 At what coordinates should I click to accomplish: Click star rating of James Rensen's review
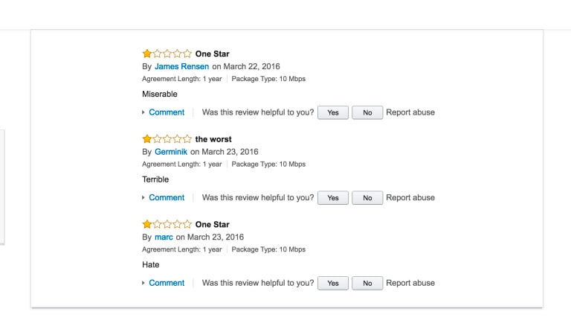[167, 54]
